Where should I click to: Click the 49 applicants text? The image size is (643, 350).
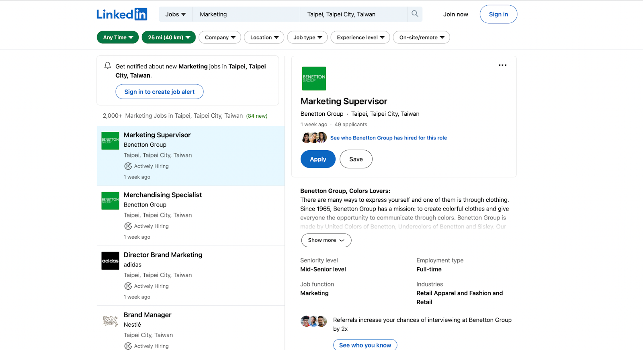point(351,125)
